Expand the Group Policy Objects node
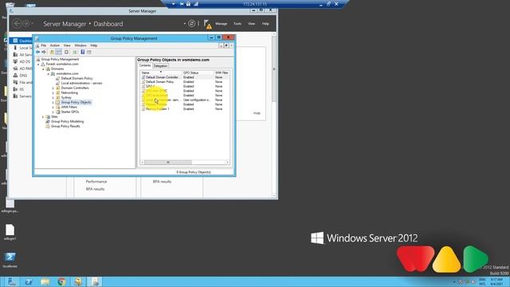Image resolution: width=510 pixels, height=287 pixels. click(53, 103)
